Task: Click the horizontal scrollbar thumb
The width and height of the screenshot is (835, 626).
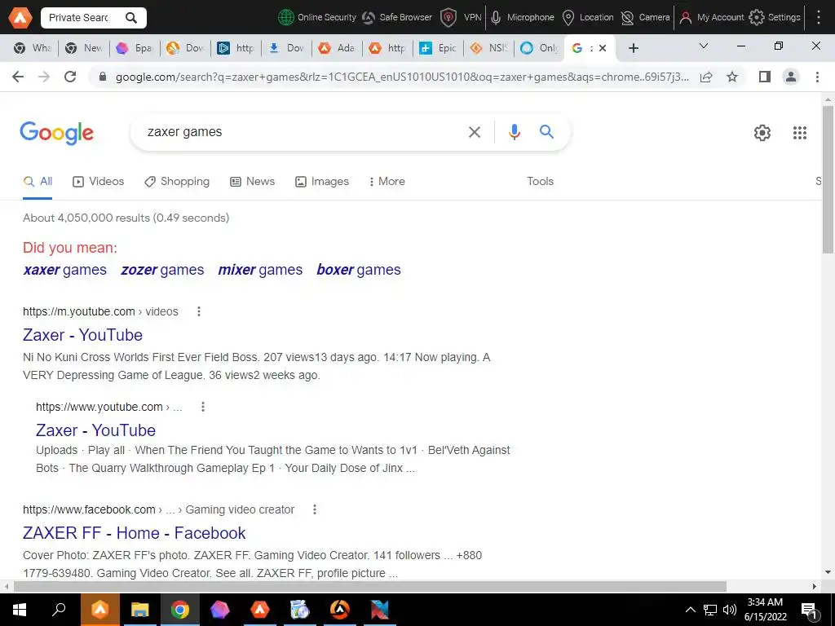Action: (370, 587)
